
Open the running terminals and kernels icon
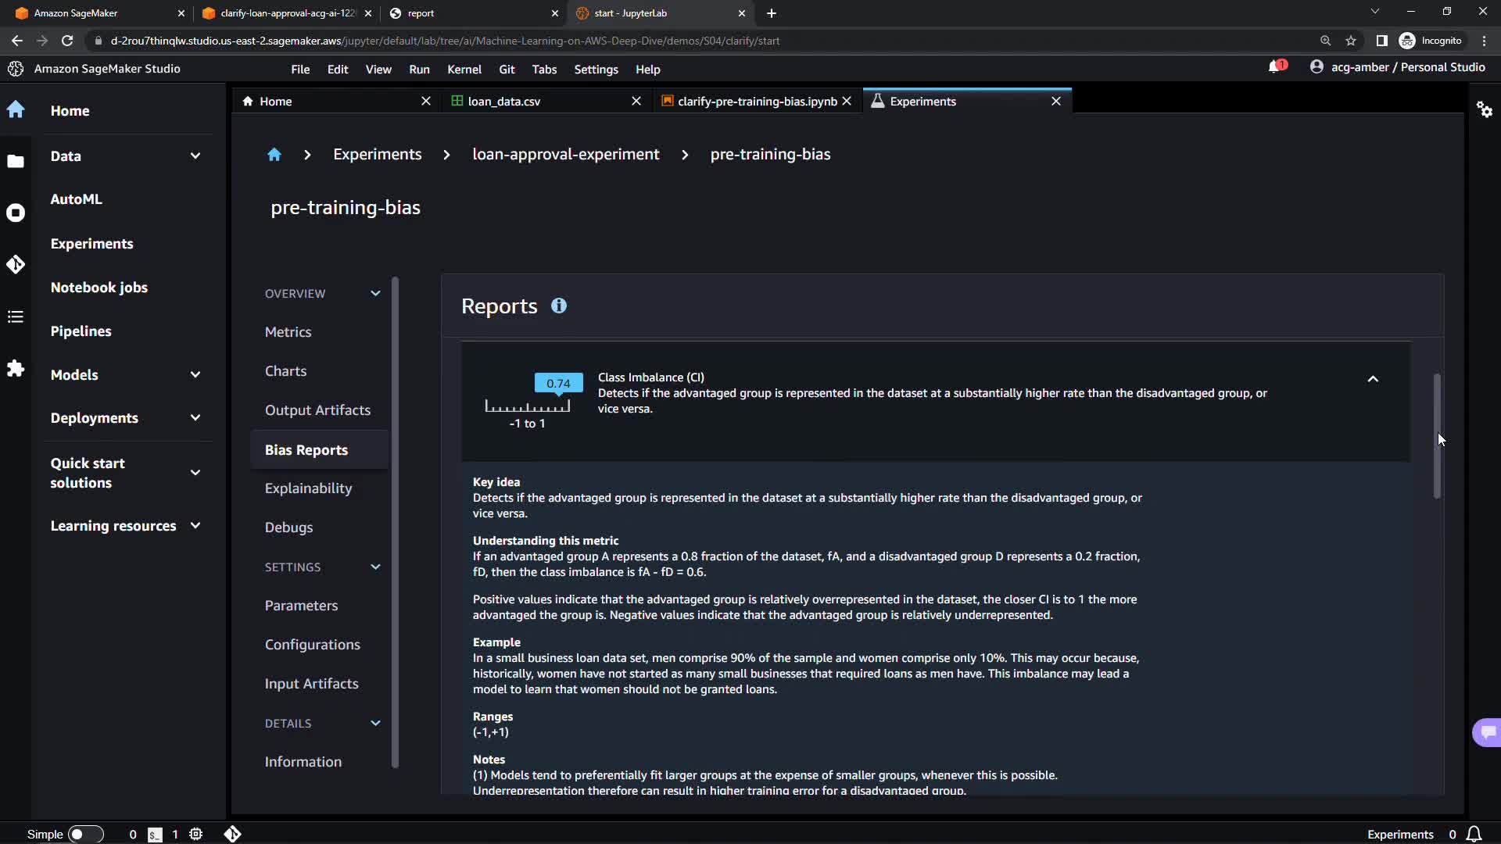click(x=16, y=213)
